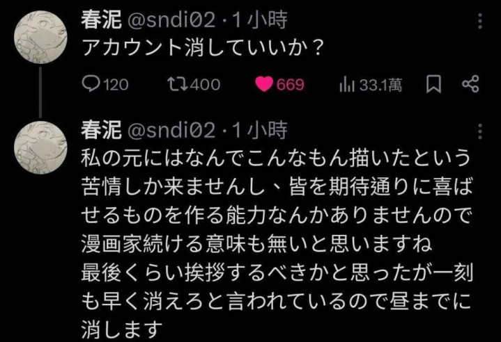Open @sndi02 handle on the first tweet
501x342 pixels.
pos(171,21)
